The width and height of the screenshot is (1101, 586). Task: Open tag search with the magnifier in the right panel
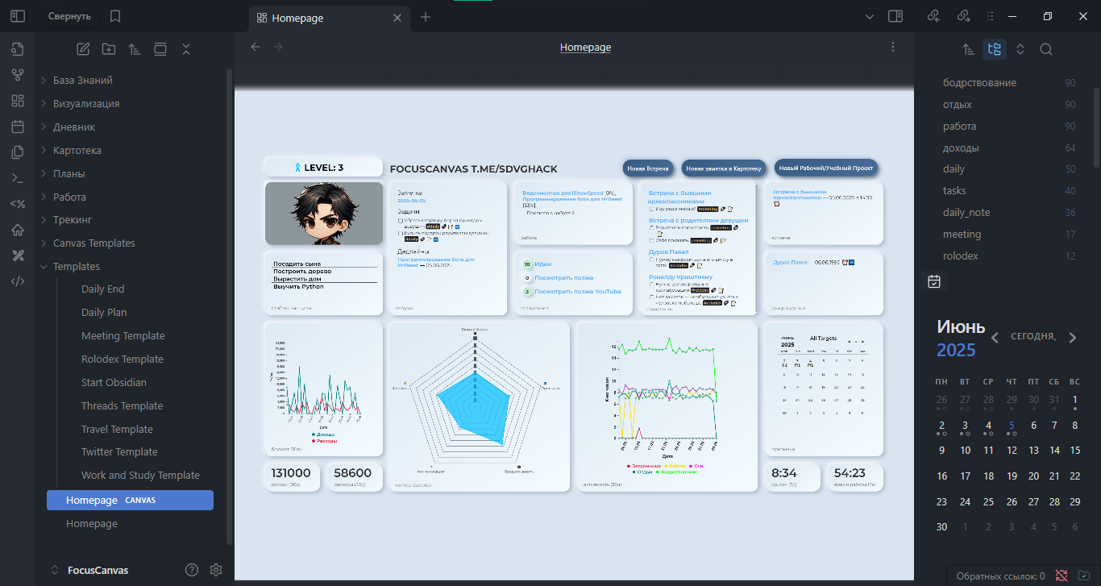[x=1045, y=49]
